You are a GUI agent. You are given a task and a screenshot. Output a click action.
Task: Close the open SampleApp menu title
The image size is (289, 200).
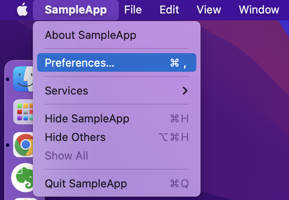click(x=76, y=10)
